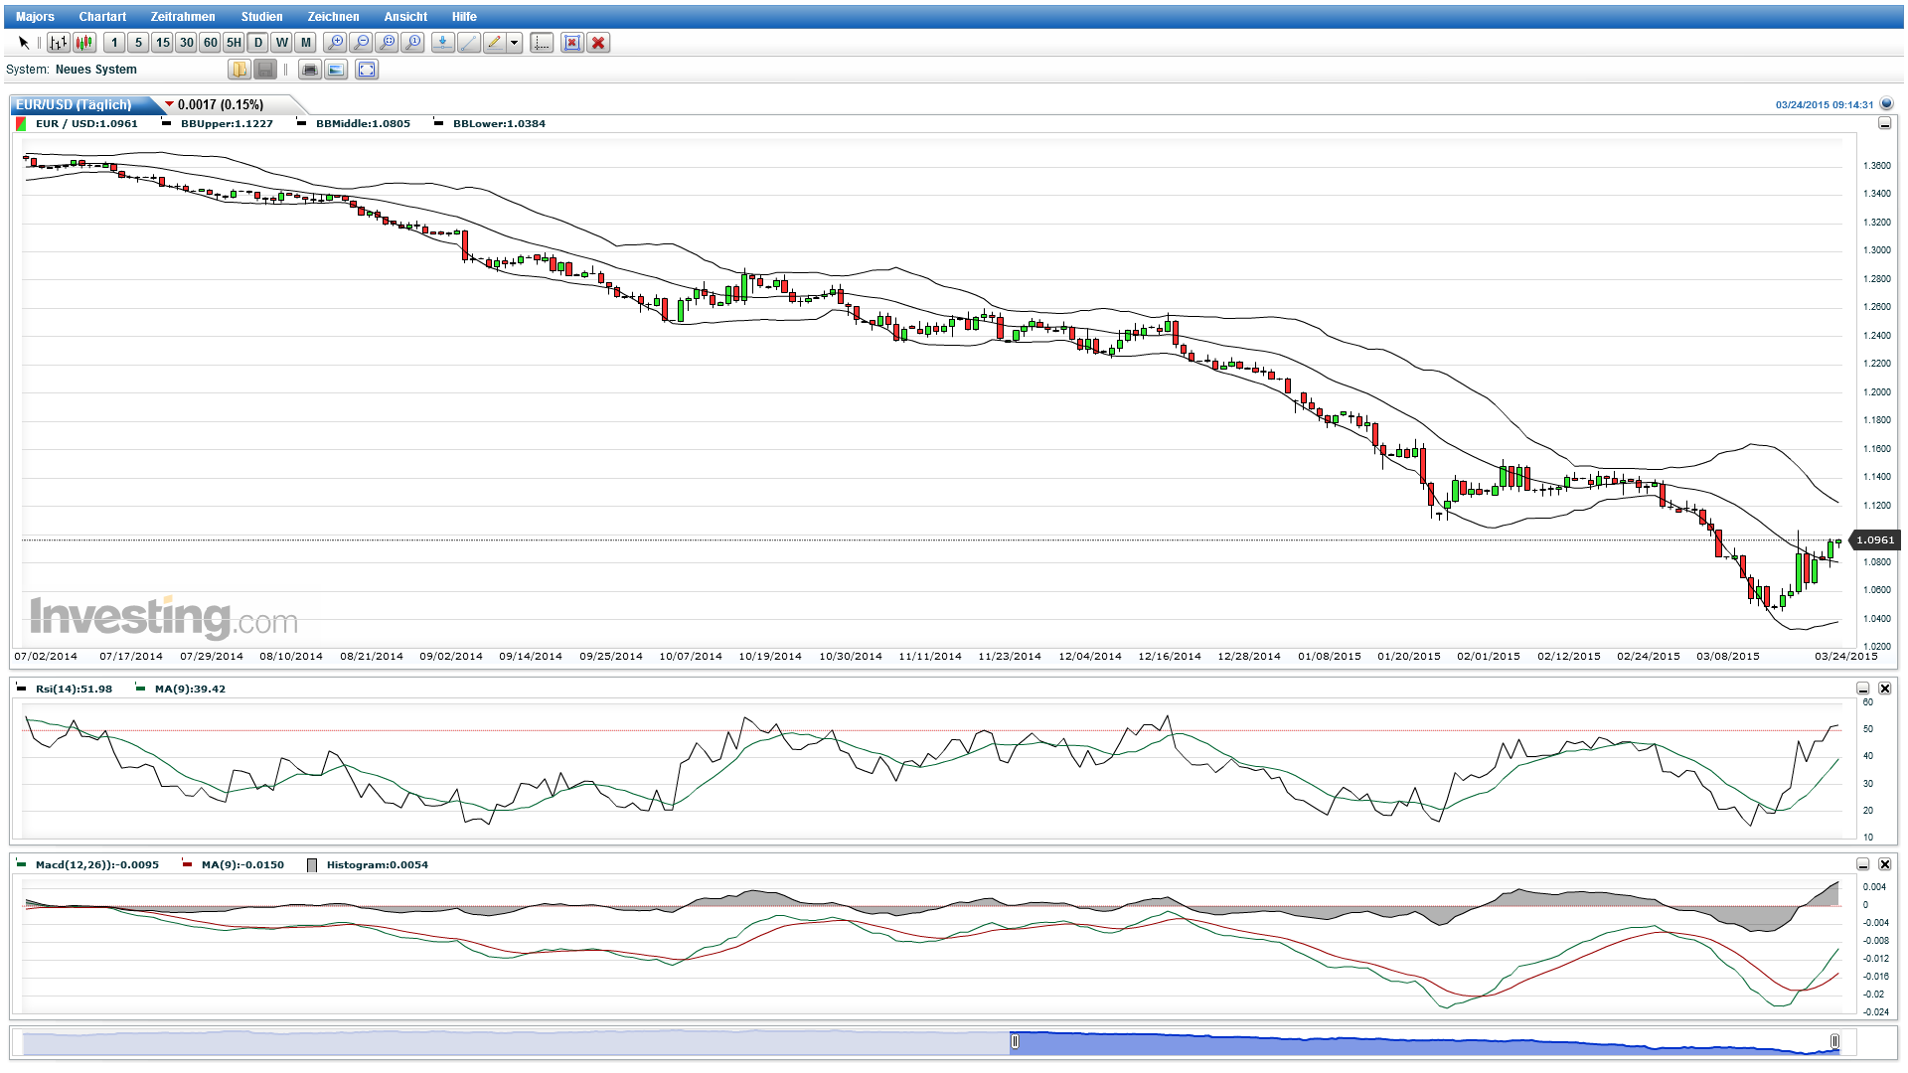Delete all drawings with red X icon
The image size is (1908, 1073).
pos(599,43)
